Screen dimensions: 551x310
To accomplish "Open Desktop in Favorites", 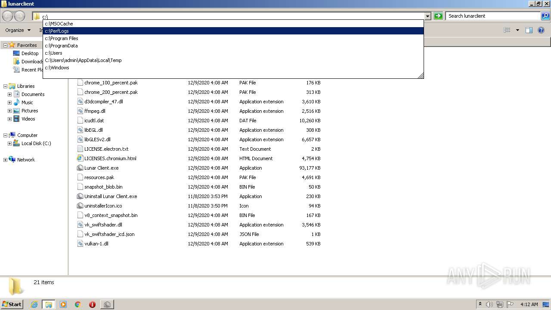I will coord(30,53).
